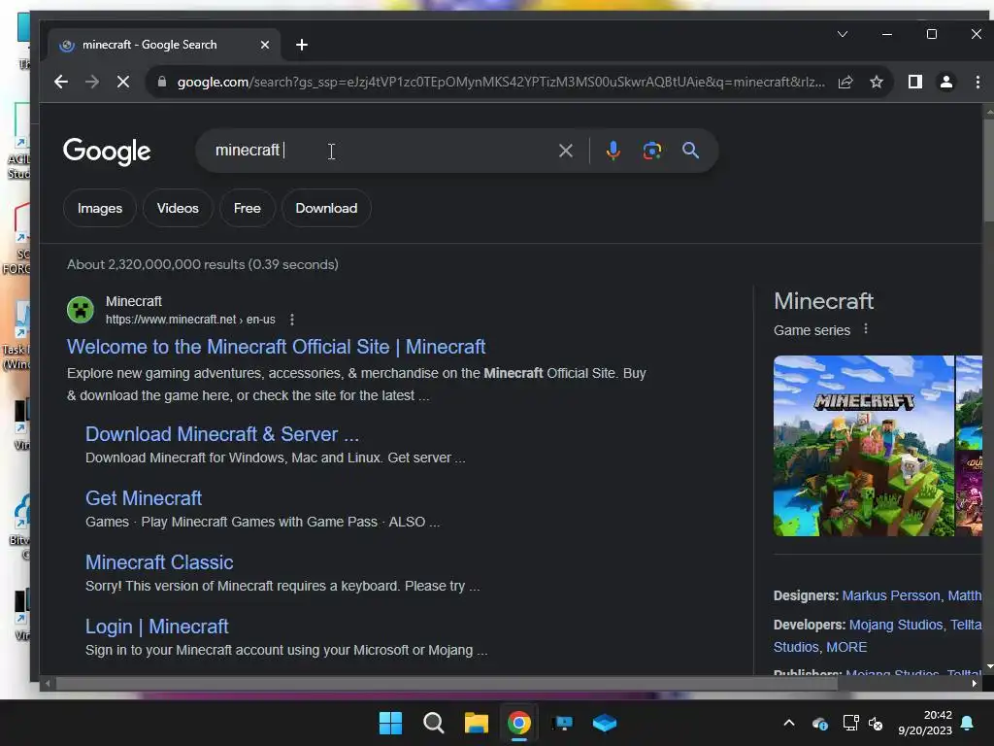
Task: Close the minecraft - Google Search tab
Action: (265, 45)
